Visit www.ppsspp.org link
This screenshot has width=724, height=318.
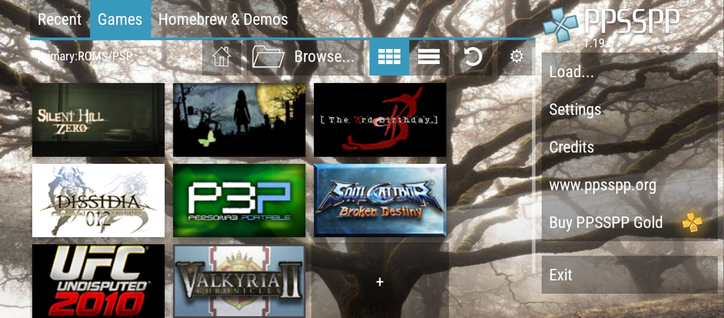point(630,185)
